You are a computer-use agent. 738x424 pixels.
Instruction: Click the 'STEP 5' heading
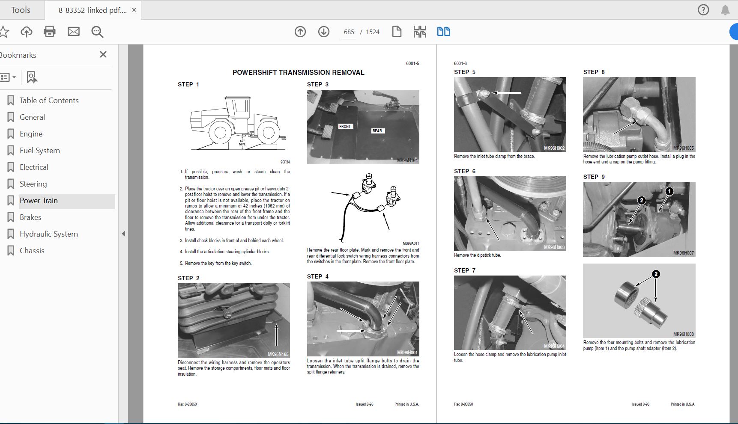465,72
